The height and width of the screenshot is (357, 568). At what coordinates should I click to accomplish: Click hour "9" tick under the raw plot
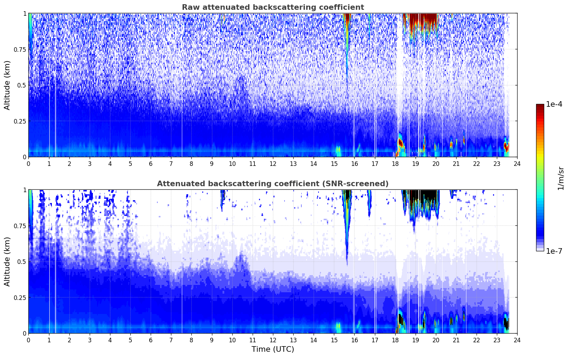pos(212,163)
